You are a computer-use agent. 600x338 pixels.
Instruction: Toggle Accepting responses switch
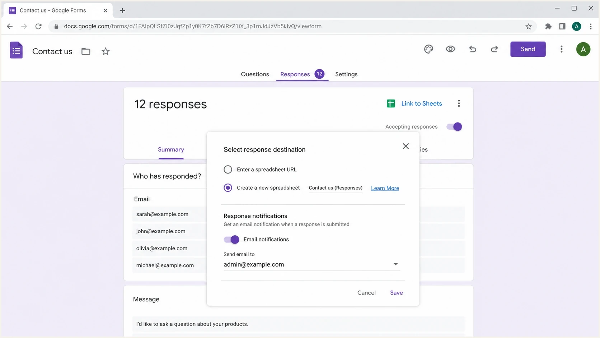pyautogui.click(x=454, y=127)
